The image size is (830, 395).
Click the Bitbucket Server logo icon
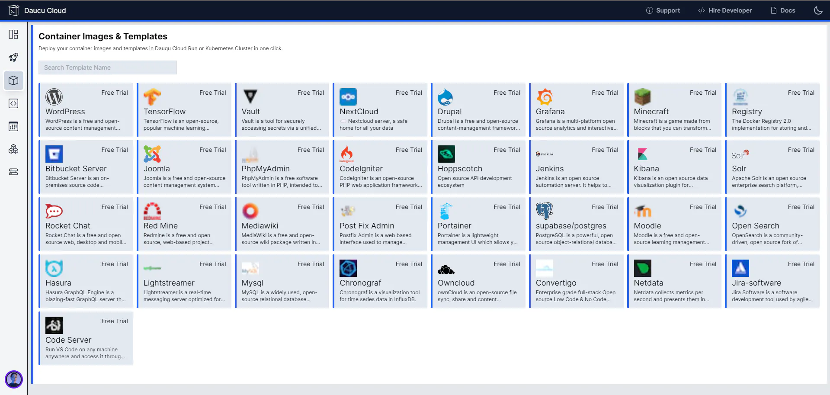click(54, 154)
